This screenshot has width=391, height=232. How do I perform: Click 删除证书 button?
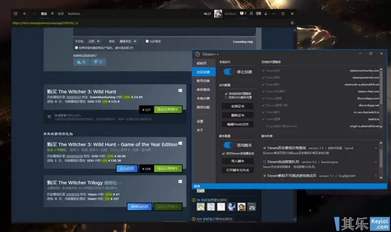[x=238, y=115]
